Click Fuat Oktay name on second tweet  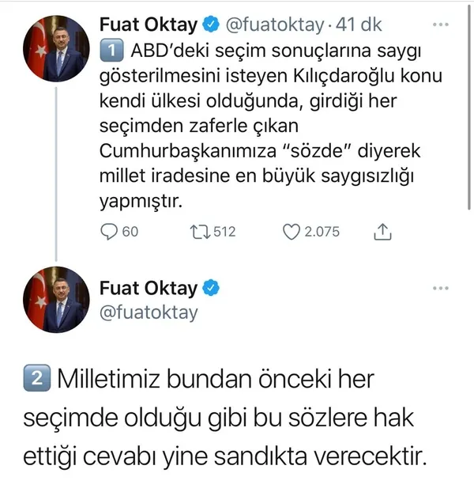coord(150,288)
